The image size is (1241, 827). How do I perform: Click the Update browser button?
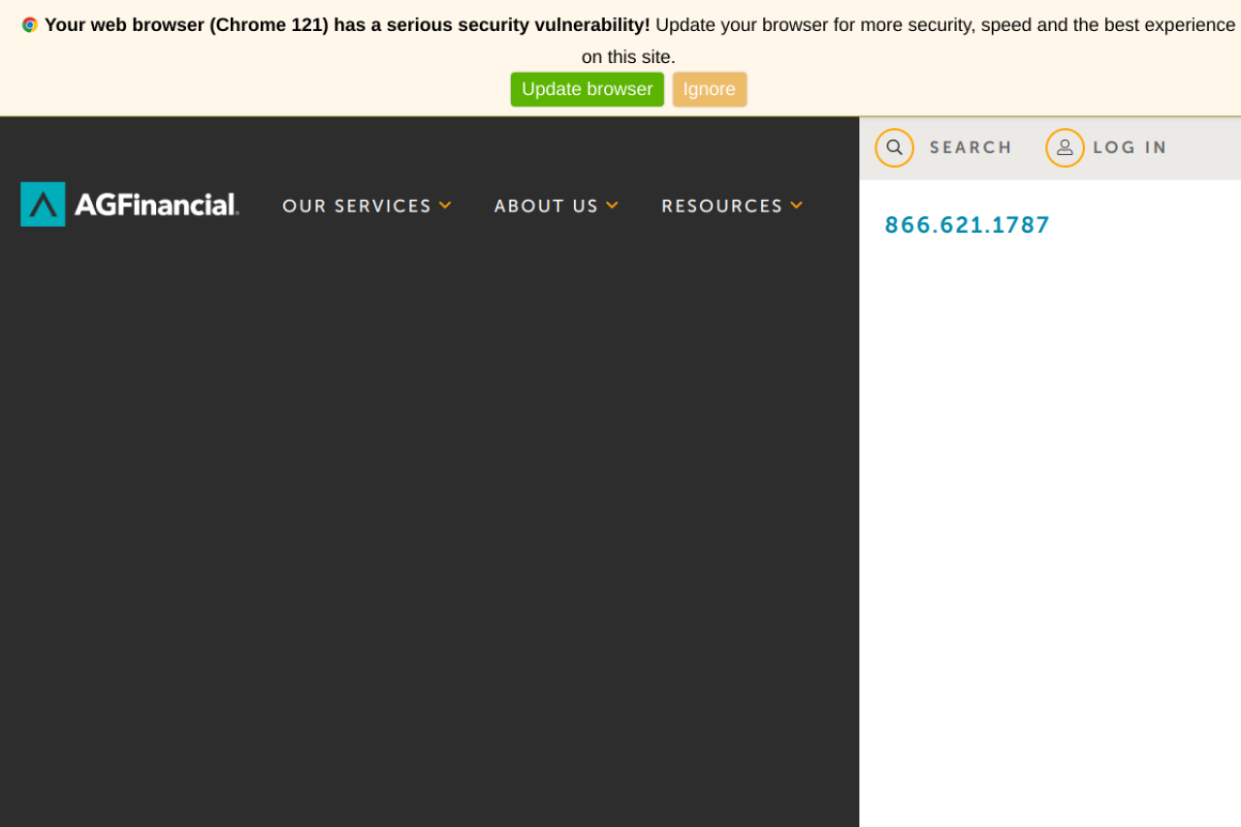tap(588, 89)
